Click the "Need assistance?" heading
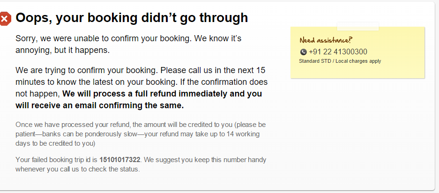 pos(326,40)
